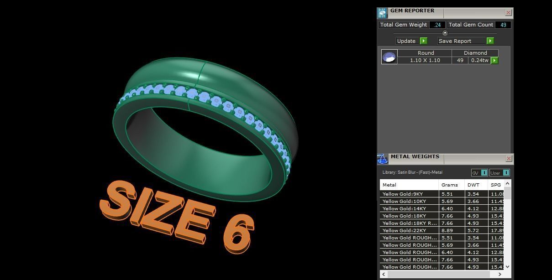The height and width of the screenshot is (280, 552).
Task: Collapse Gem Reporter header with round arrow
Action: pos(445,33)
